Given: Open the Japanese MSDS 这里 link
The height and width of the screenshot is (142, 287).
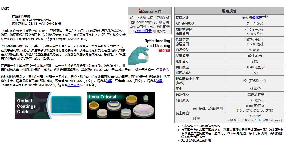Looking at the screenshot, I should [159, 81].
